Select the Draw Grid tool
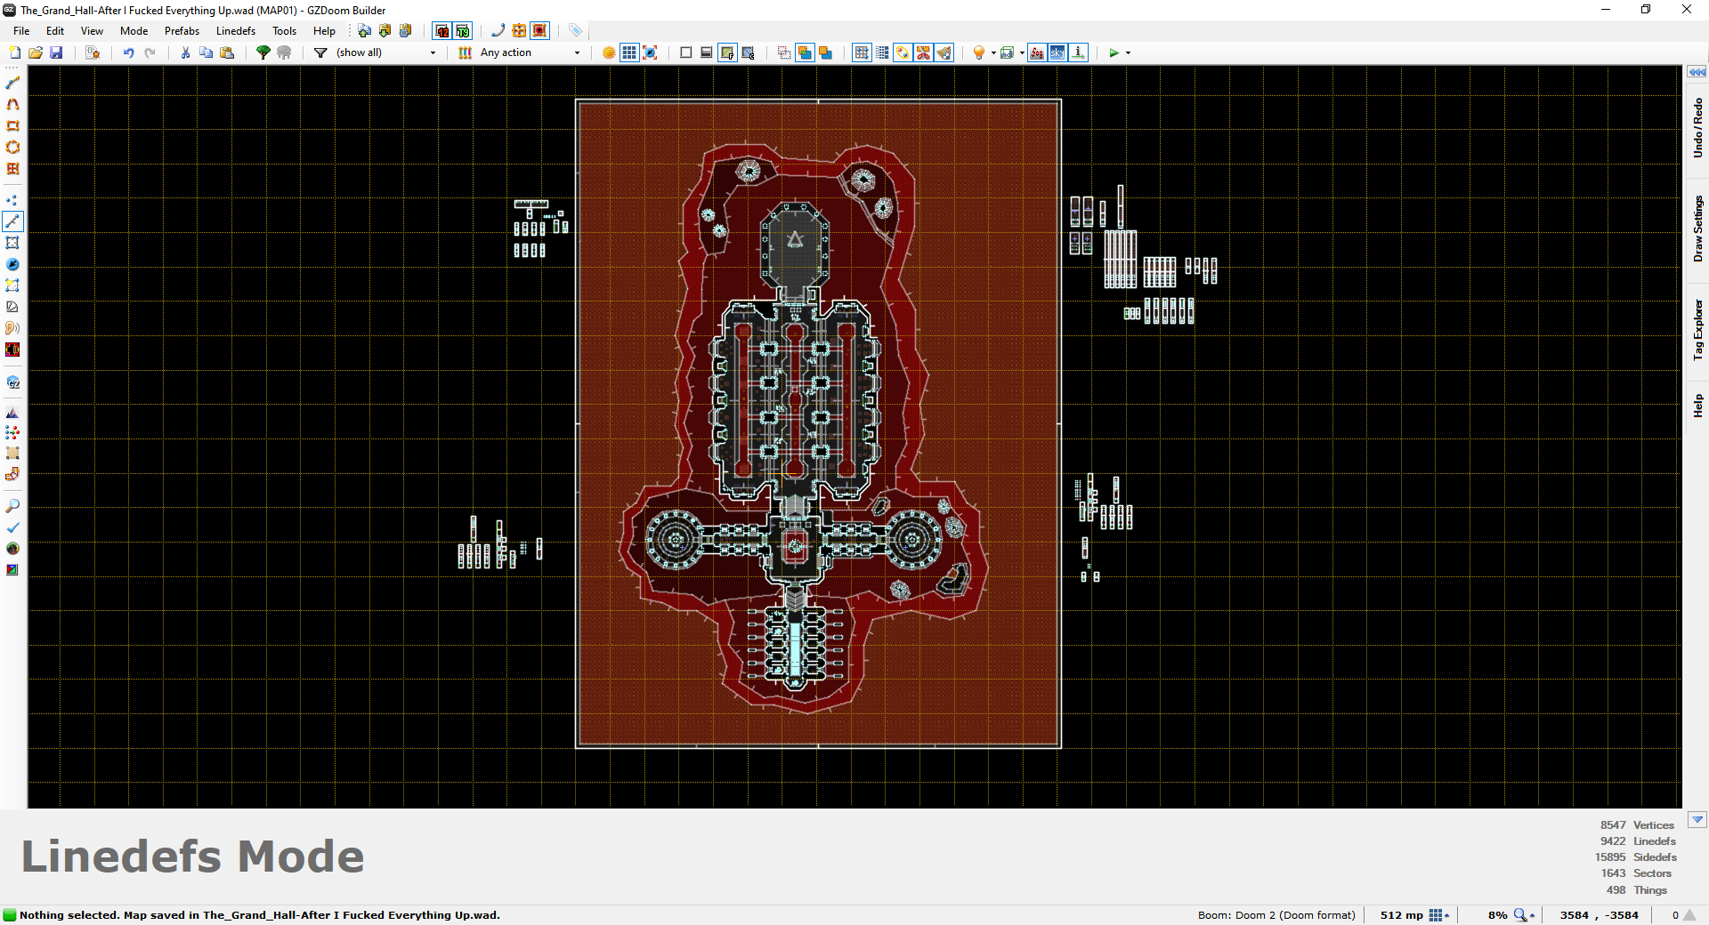 12,168
